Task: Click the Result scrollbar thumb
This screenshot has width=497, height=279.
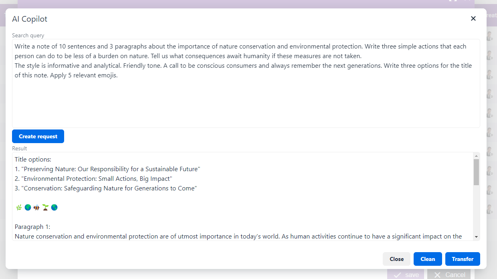Action: point(476,172)
